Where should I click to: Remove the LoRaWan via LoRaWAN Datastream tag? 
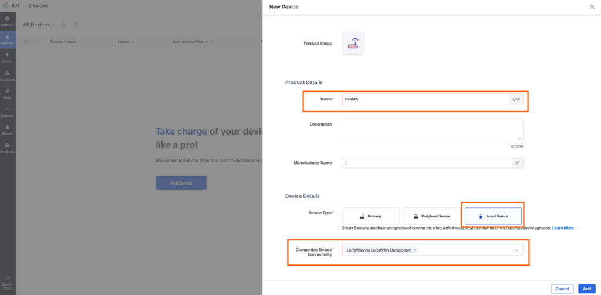pos(415,250)
